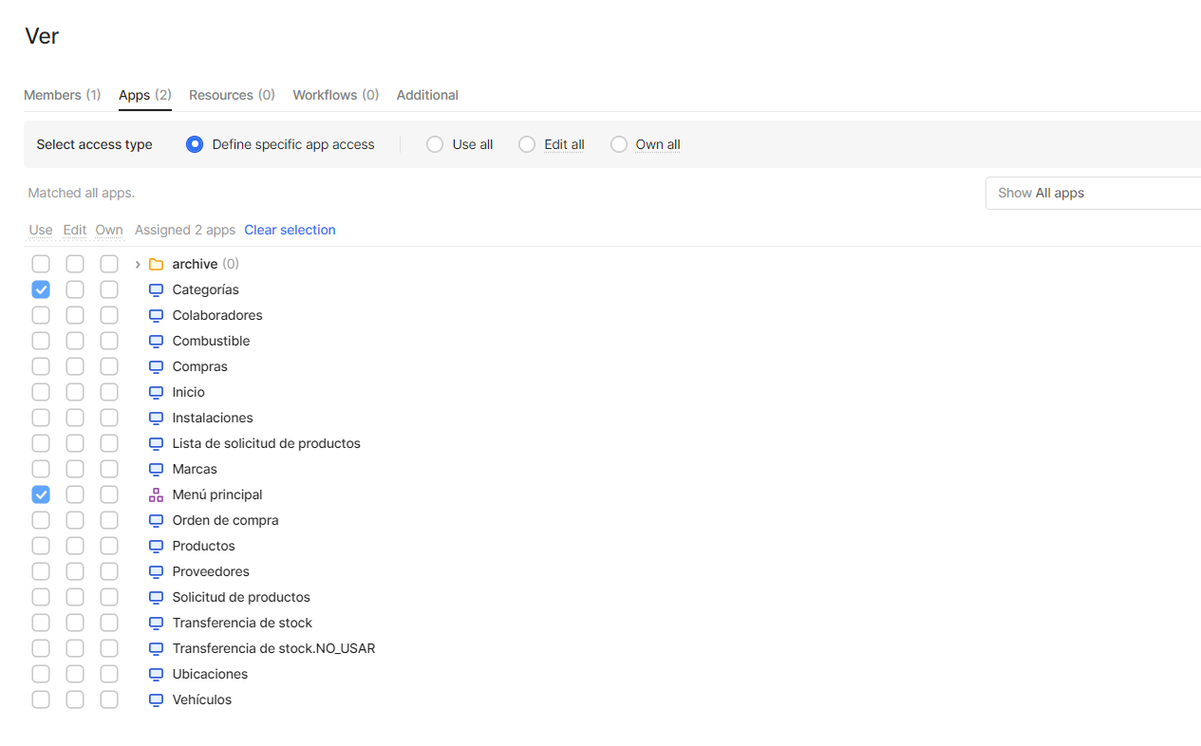
Task: Click the Combustible app icon
Action: pos(157,341)
